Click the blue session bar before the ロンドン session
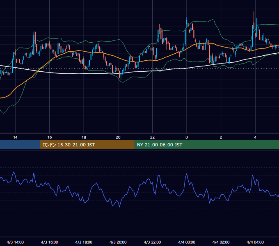Viewport: 279px width, 246px height. [x=20, y=145]
